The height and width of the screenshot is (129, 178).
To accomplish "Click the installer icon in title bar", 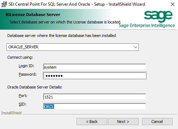I will click(x=4, y=4).
